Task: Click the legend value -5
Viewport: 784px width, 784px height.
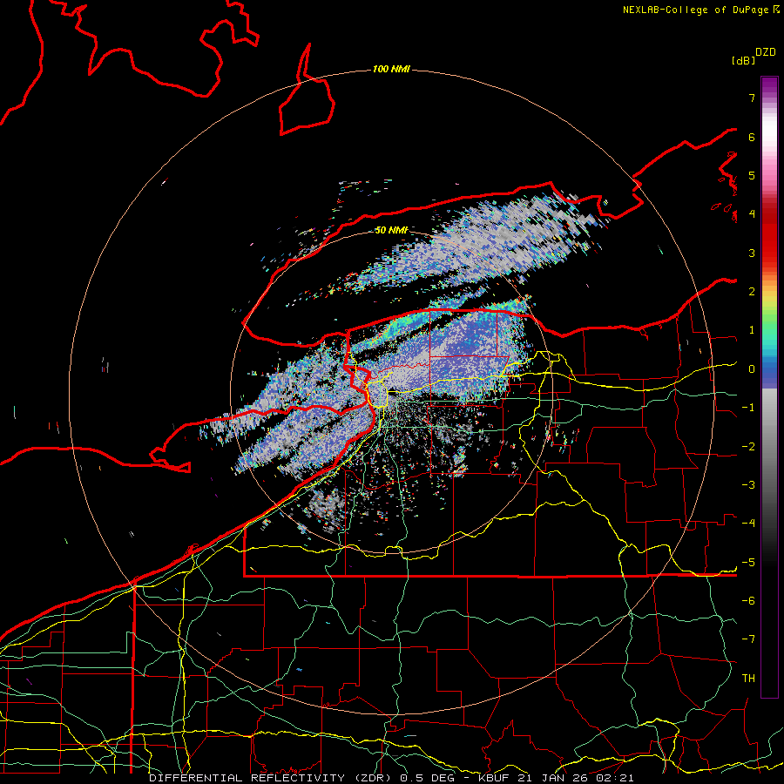Action: click(x=748, y=563)
